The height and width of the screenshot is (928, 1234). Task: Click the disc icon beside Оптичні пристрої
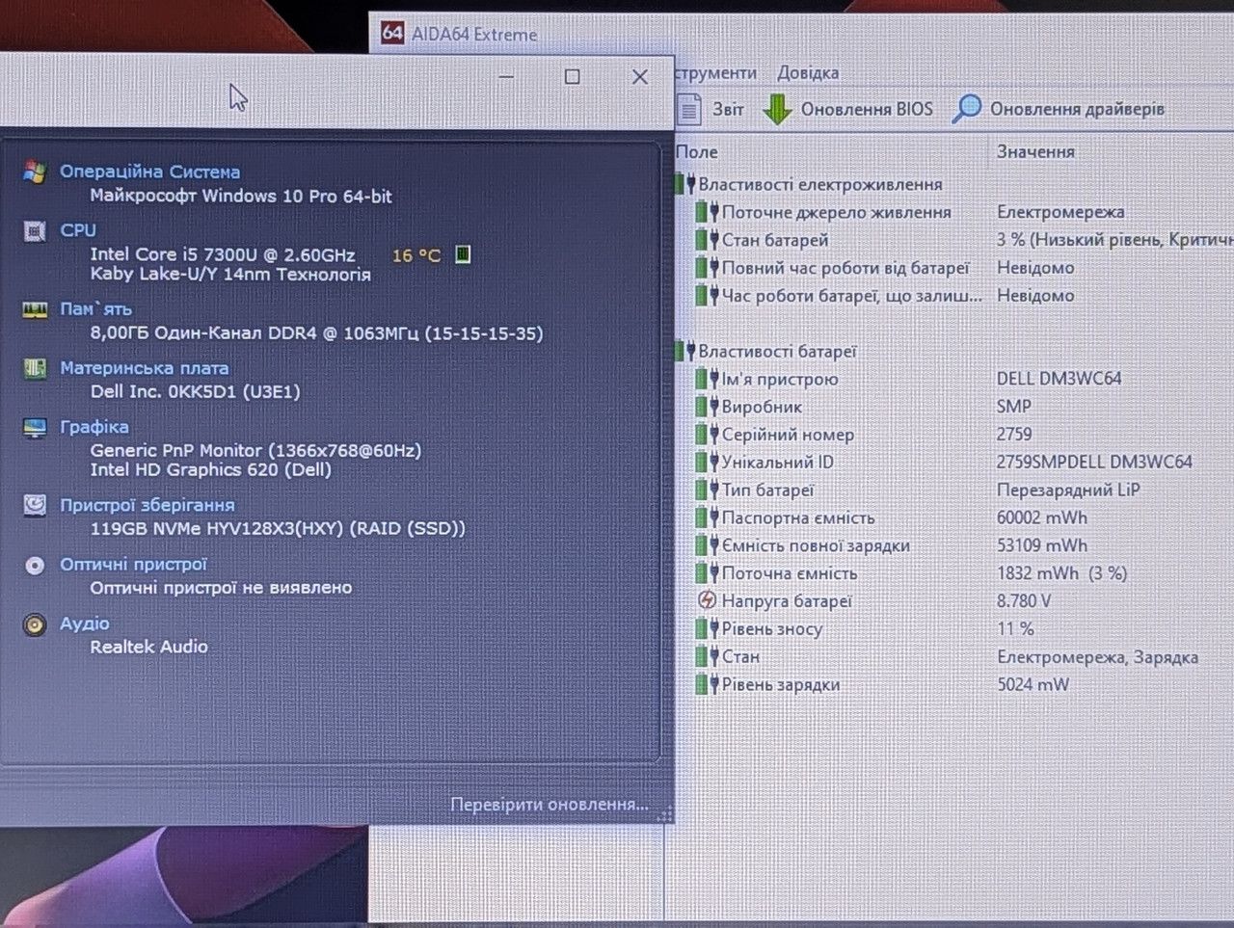coord(35,566)
